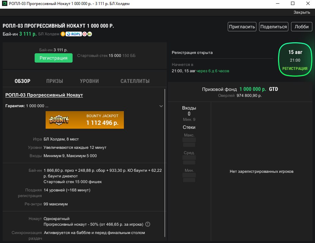
Task: Click 'Увеличиваются каждые 12 минут' levels text
Action: (x=75, y=147)
